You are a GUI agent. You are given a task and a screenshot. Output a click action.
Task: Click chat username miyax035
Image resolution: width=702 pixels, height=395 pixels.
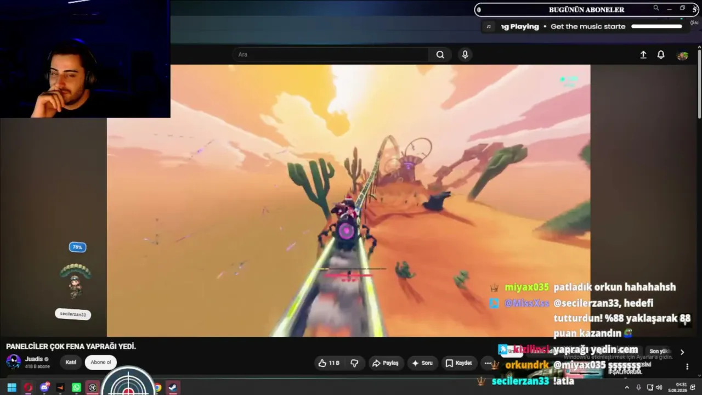click(526, 287)
